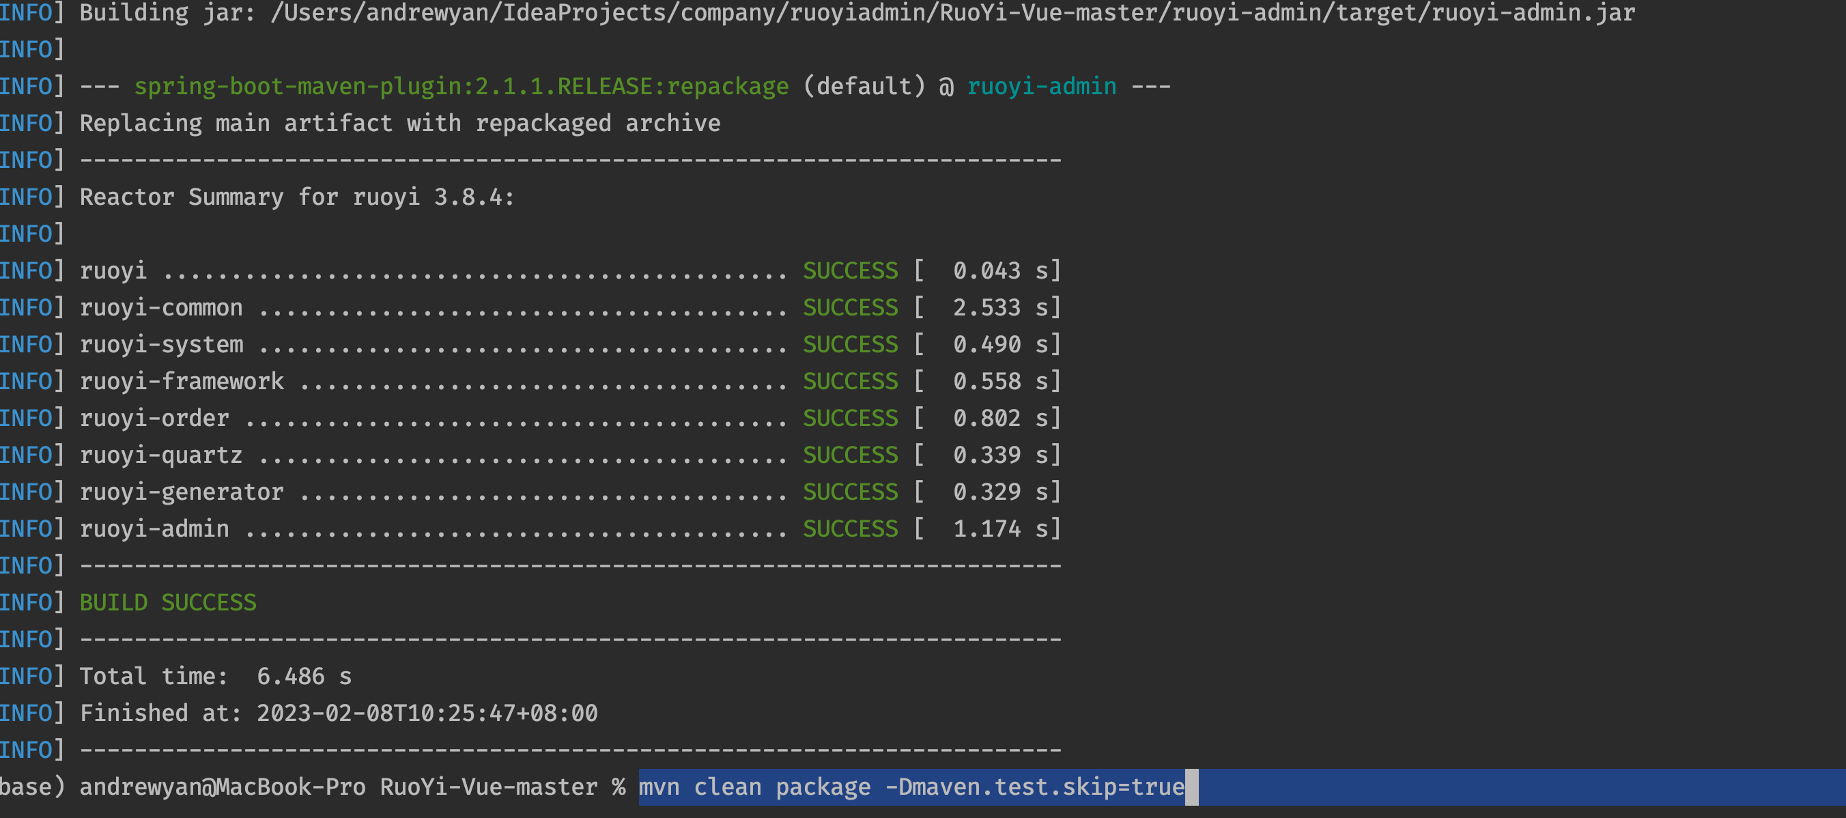Viewport: 1846px width, 818px height.
Task: Click the green spring-boot-maven-plugin repackage text
Action: [461, 87]
